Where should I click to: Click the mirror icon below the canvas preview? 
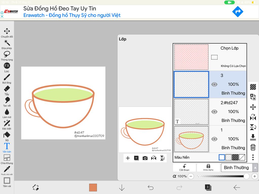(x=154, y=158)
